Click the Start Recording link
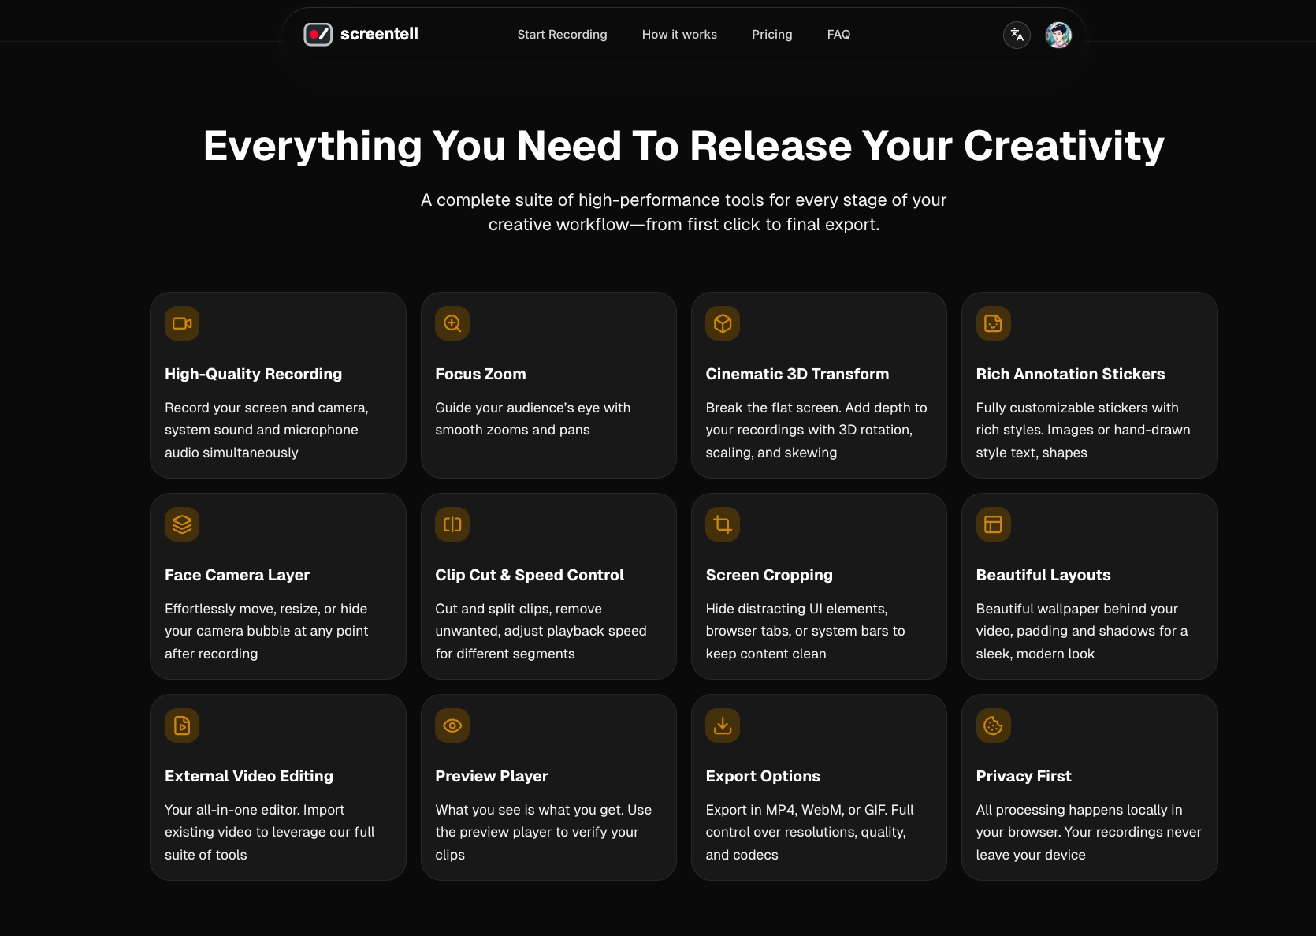The height and width of the screenshot is (936, 1316). click(x=561, y=35)
